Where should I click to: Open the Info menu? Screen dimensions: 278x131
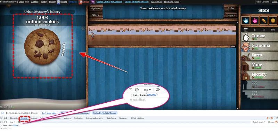tap(231, 8)
